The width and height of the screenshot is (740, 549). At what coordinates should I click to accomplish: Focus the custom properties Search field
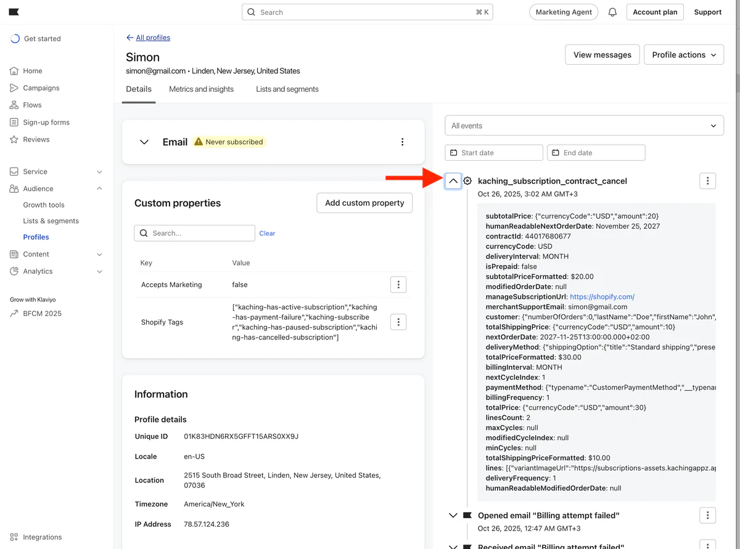[194, 233]
